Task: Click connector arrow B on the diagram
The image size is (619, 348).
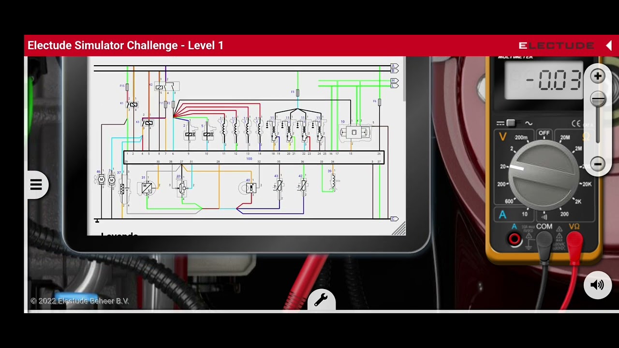Action: click(x=395, y=71)
